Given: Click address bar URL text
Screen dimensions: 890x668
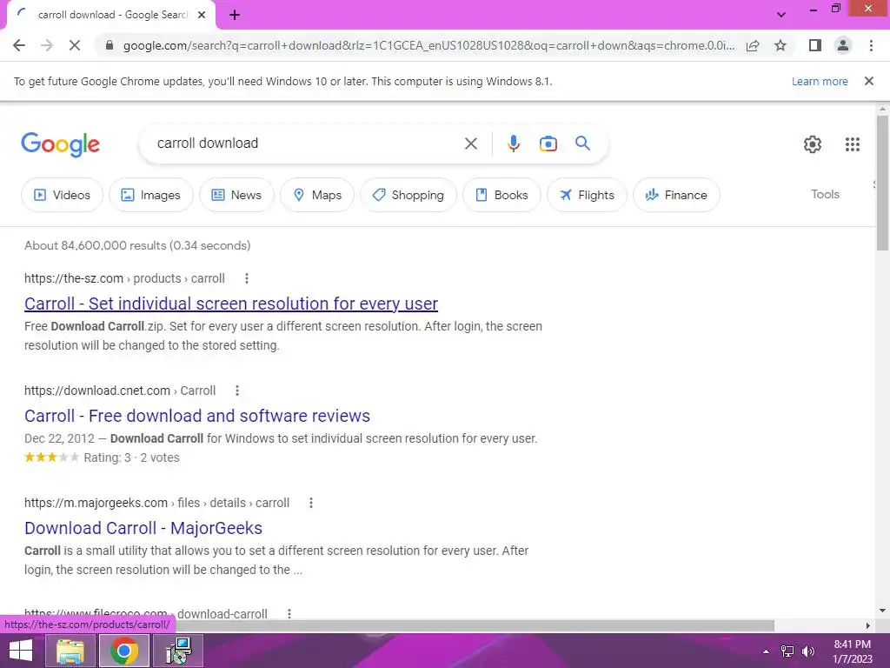Looking at the screenshot, I should (428, 45).
